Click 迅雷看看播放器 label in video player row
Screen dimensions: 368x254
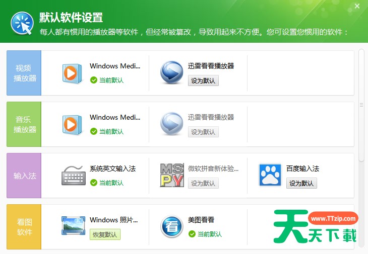[x=211, y=66]
